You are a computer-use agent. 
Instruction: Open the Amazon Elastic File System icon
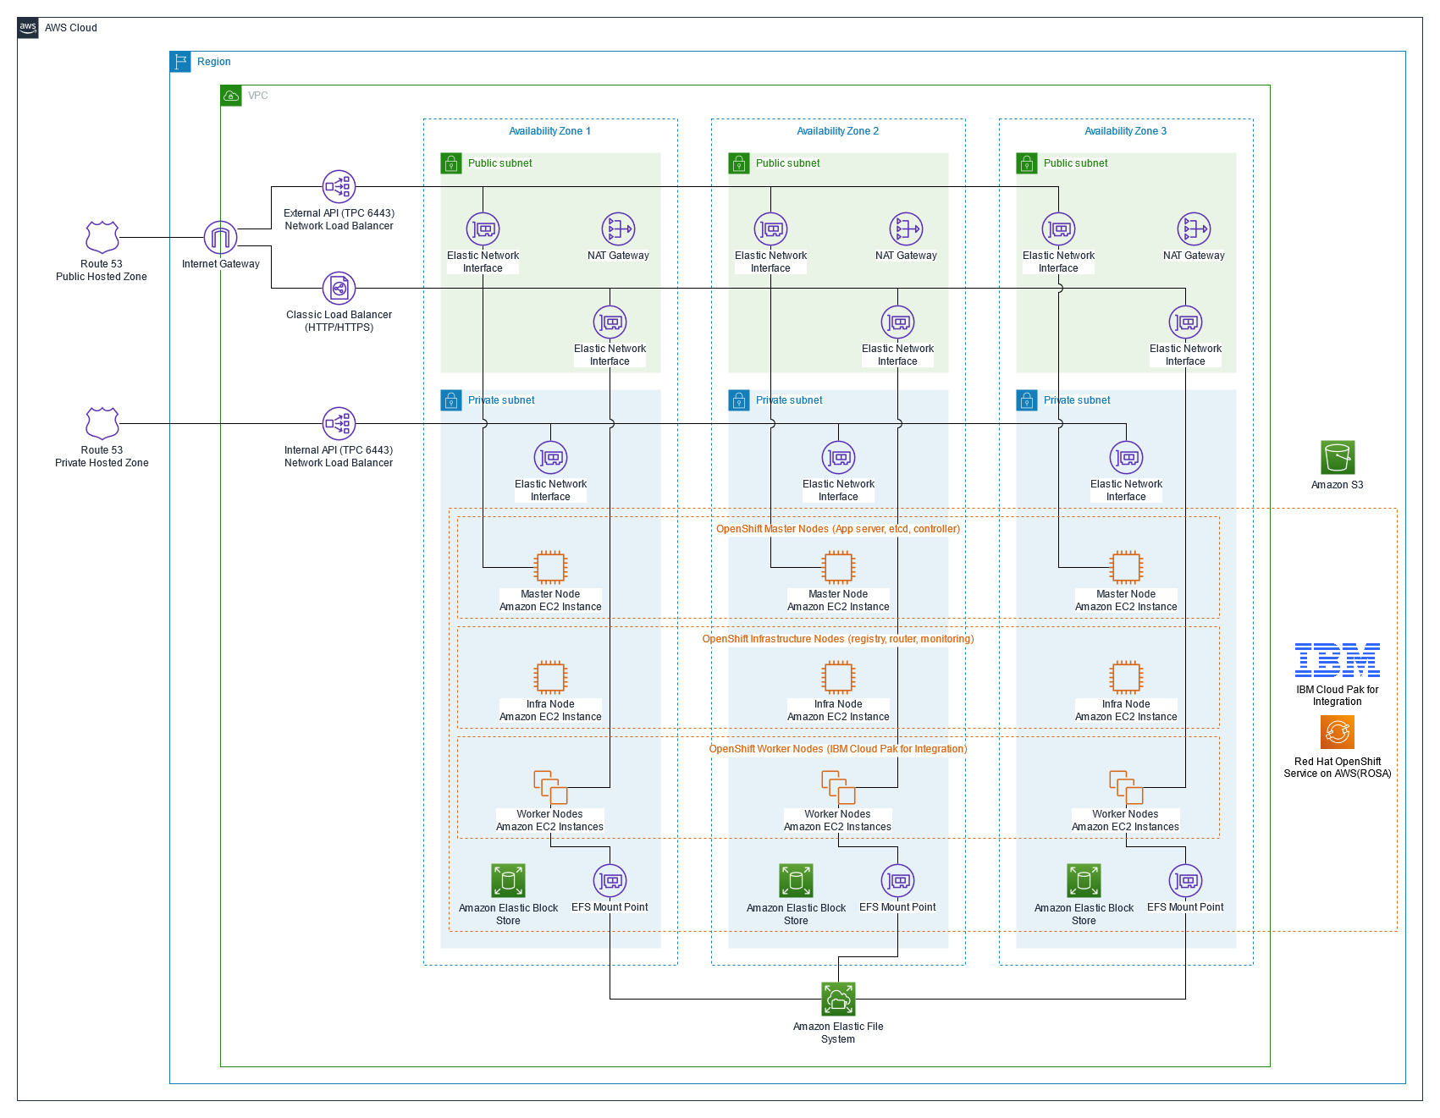point(837,998)
